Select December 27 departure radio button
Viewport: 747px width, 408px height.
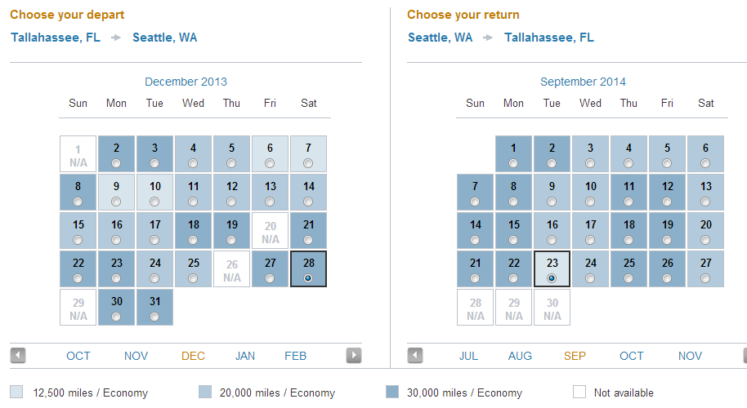pyautogui.click(x=270, y=278)
